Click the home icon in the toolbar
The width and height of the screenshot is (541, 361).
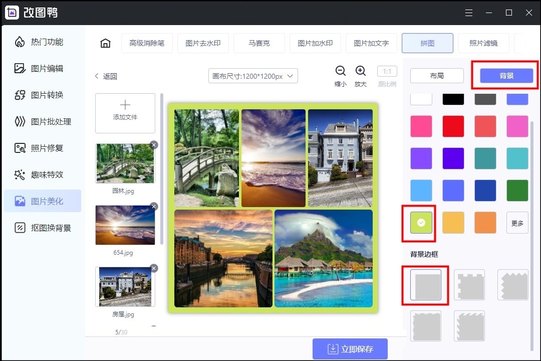point(105,43)
